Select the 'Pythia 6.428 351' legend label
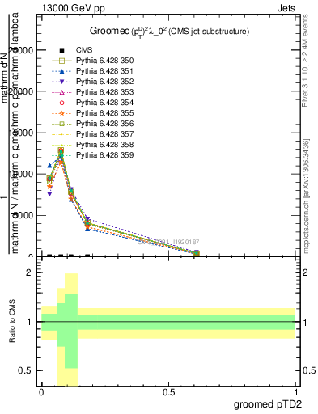 [x=105, y=71]
